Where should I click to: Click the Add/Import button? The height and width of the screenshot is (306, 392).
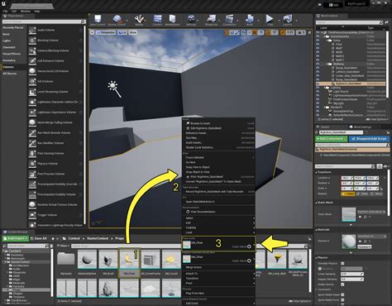click(16, 238)
